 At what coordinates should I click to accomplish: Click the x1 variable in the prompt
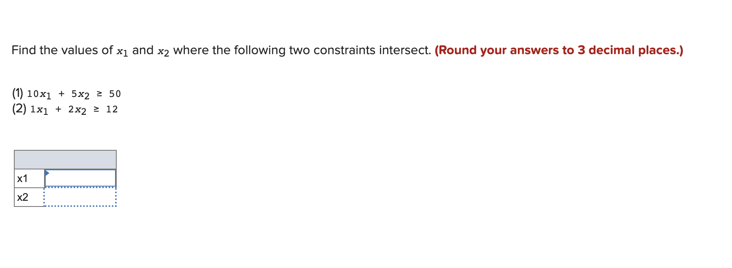[x=121, y=52]
